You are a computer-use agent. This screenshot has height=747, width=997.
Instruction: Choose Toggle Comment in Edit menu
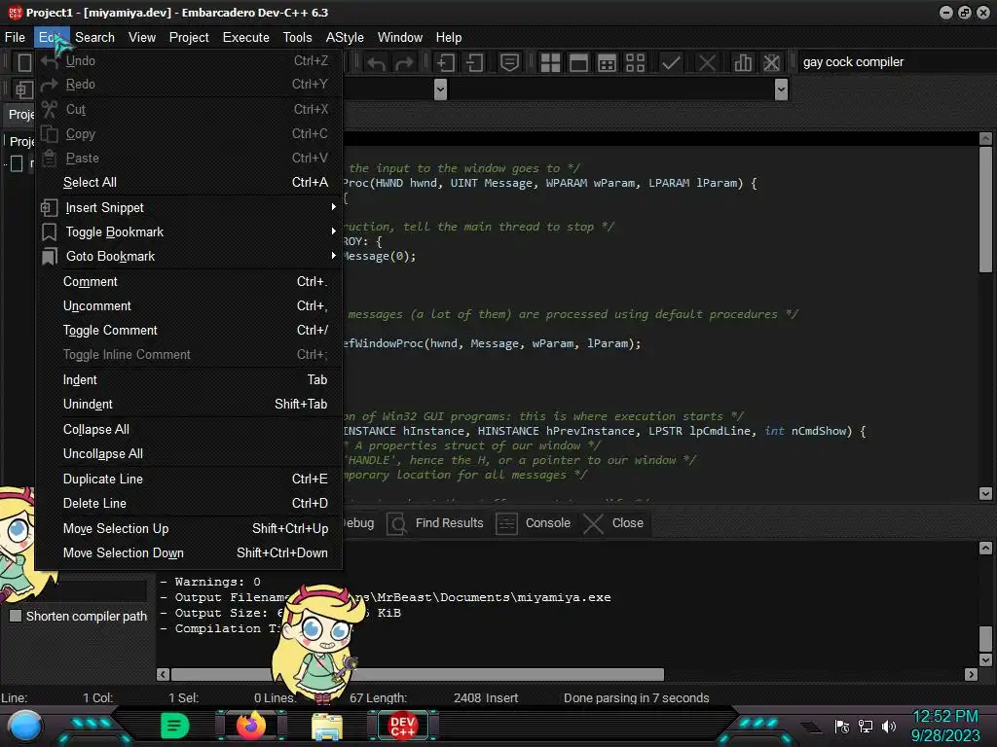pyautogui.click(x=188, y=331)
